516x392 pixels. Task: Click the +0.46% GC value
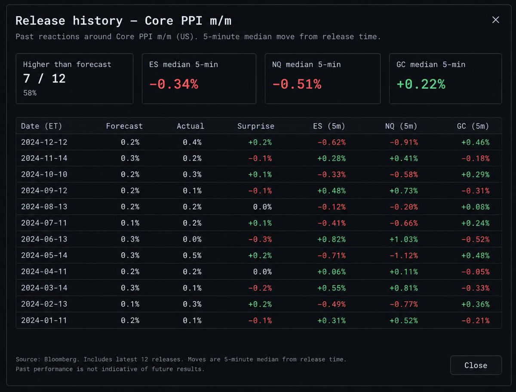coord(475,142)
